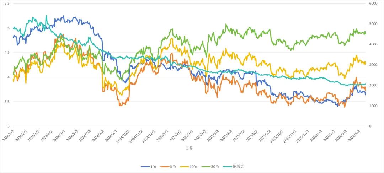Click the 10 Yr legend entry
This screenshot has height=173, width=384.
pyautogui.click(x=188, y=167)
